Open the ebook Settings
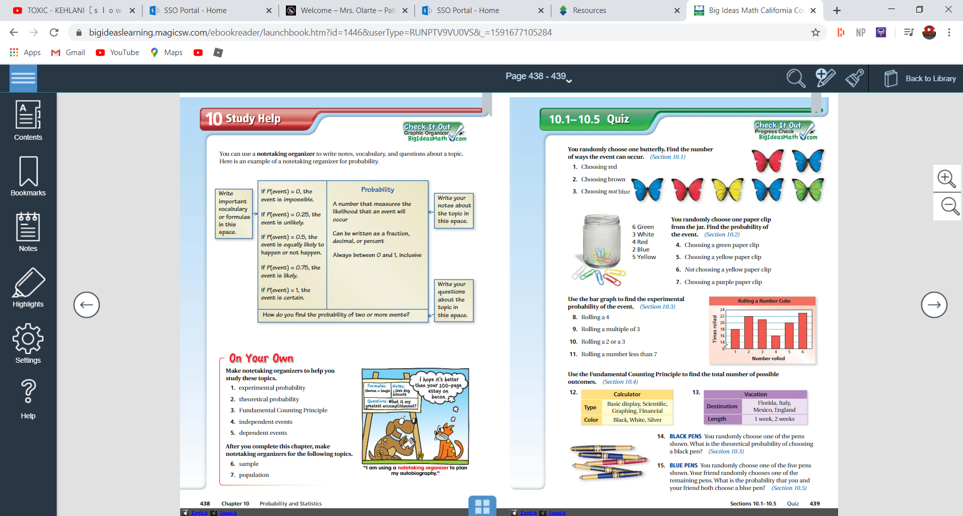 (x=28, y=344)
